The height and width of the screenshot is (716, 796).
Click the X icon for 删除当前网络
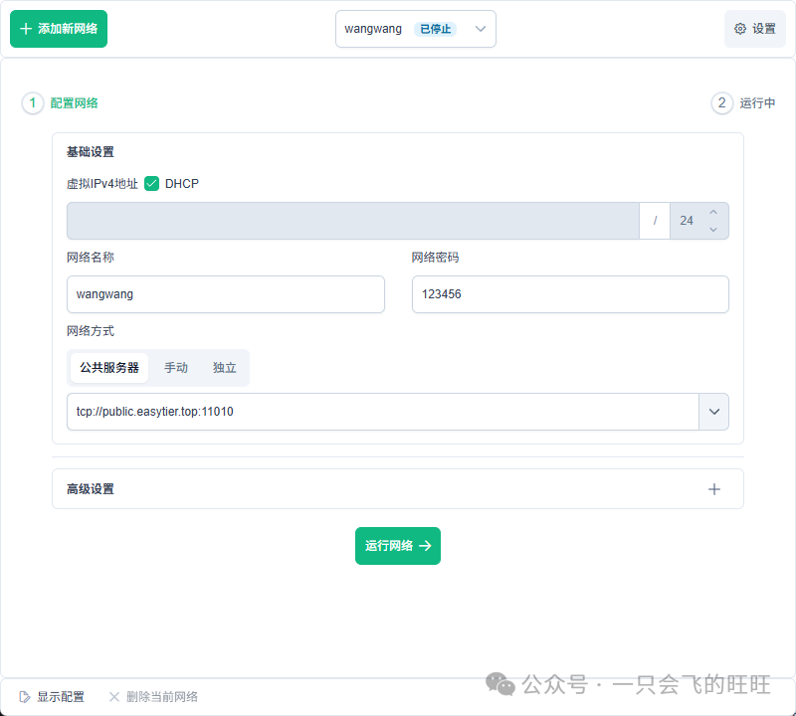[114, 697]
